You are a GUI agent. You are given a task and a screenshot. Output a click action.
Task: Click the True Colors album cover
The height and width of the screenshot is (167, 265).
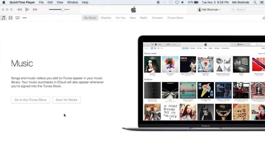[x=170, y=64]
